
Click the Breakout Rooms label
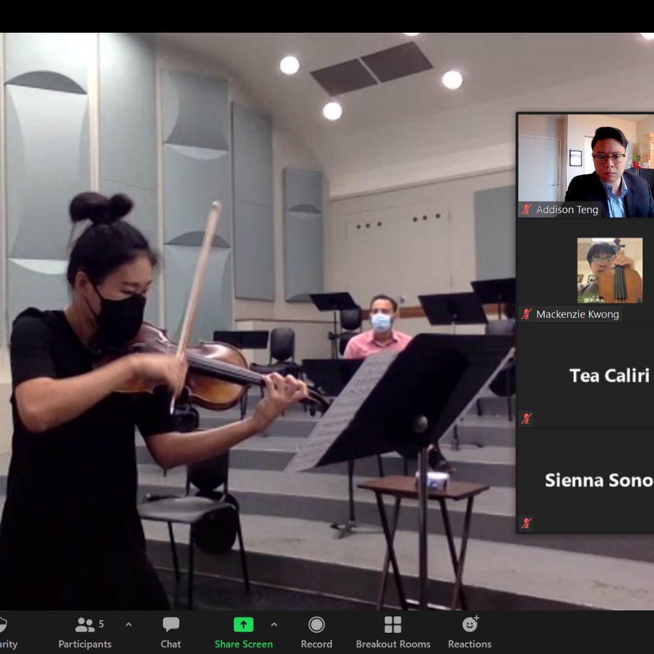click(x=393, y=644)
